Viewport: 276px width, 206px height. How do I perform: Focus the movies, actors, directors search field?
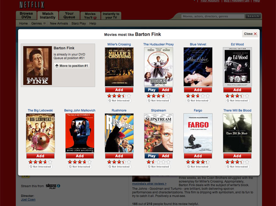click(213, 16)
